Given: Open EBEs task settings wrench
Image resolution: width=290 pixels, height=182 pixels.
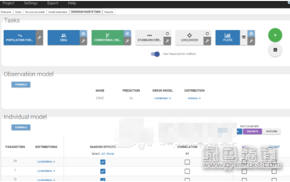Looking at the screenshot, I should coord(83,41).
